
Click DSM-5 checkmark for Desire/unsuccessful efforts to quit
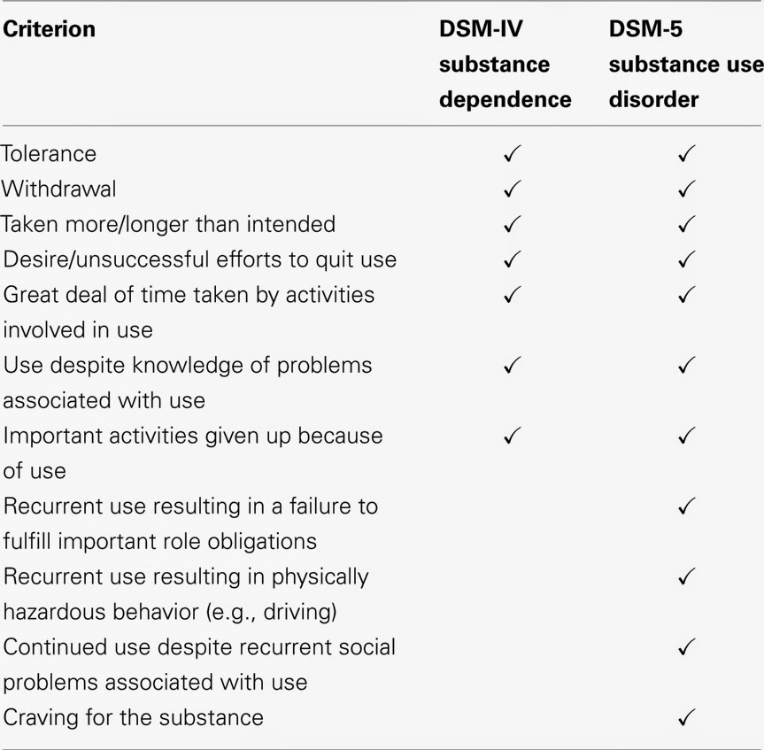(686, 259)
